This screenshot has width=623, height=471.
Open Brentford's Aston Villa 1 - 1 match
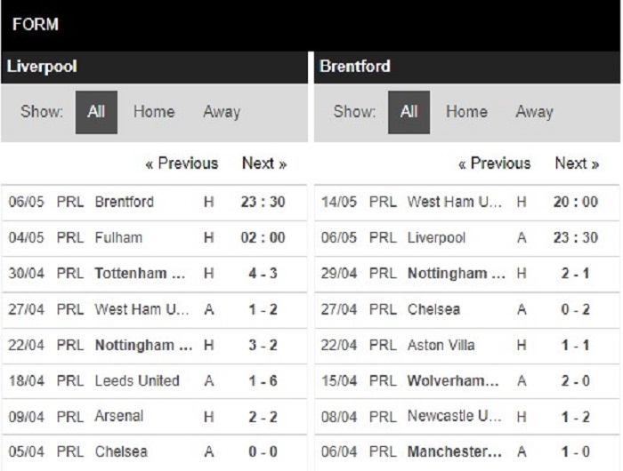[x=467, y=346]
